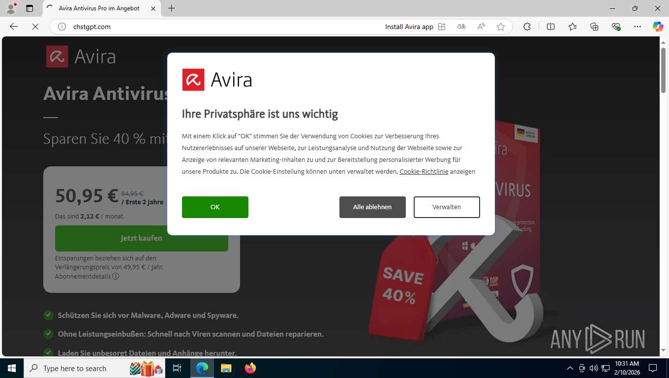Click the network tray icon

(x=606, y=368)
